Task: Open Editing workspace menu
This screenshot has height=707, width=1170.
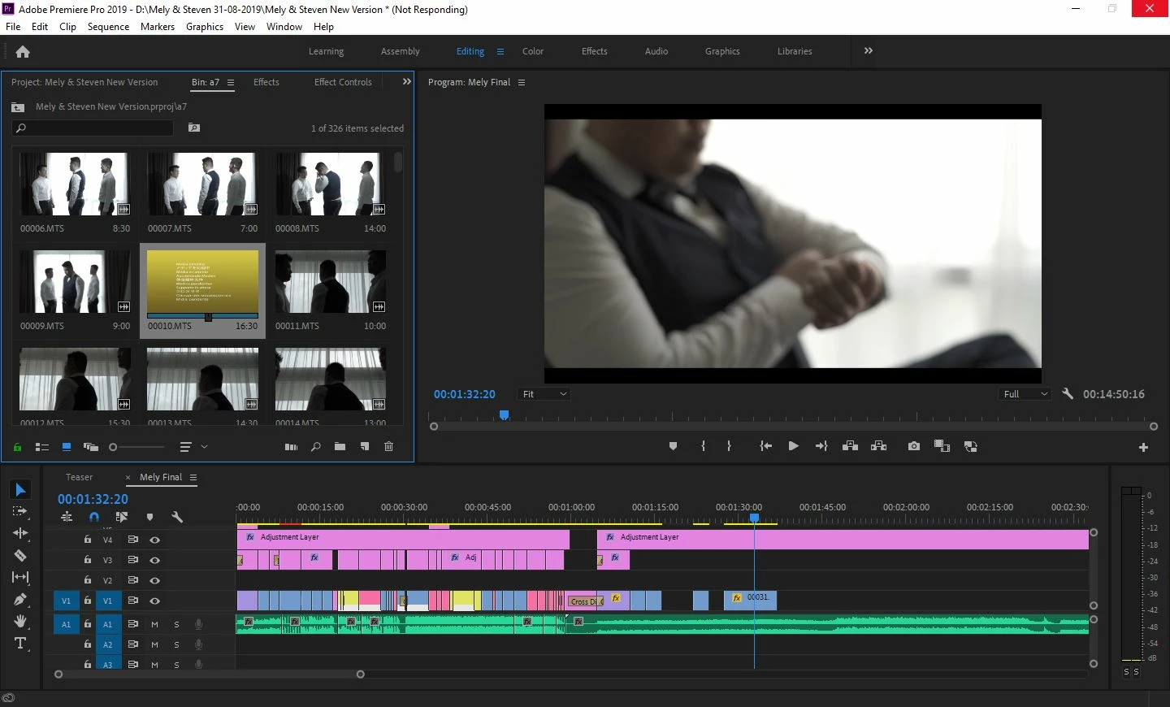Action: pos(500,51)
